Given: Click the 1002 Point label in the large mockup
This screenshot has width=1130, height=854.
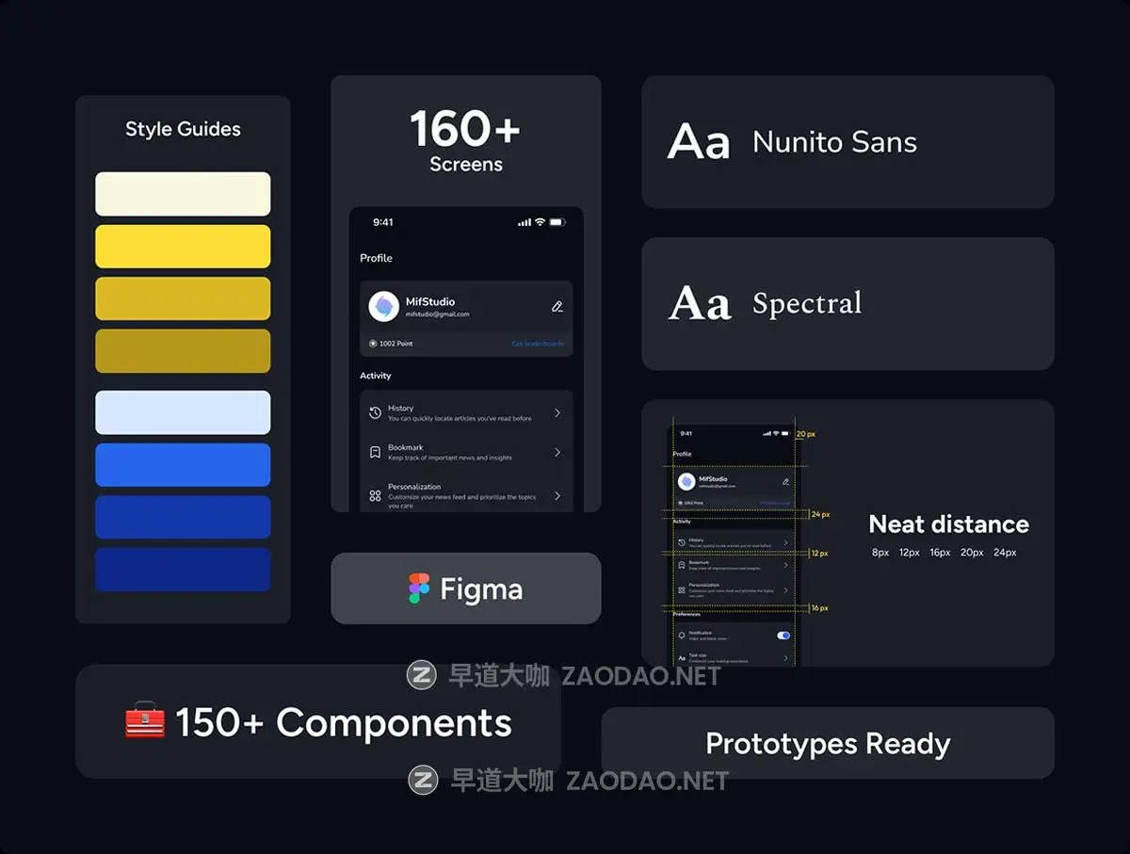Looking at the screenshot, I should [x=392, y=344].
